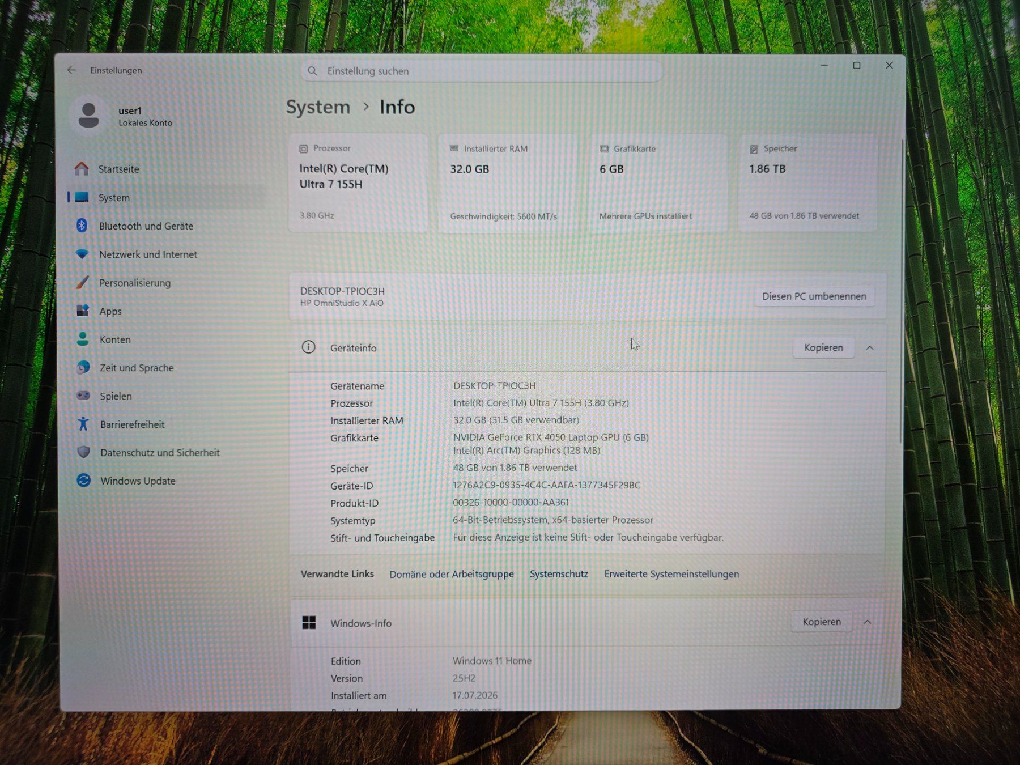This screenshot has width=1020, height=765.
Task: Click the Geräte-ID value text
Action: (x=546, y=485)
